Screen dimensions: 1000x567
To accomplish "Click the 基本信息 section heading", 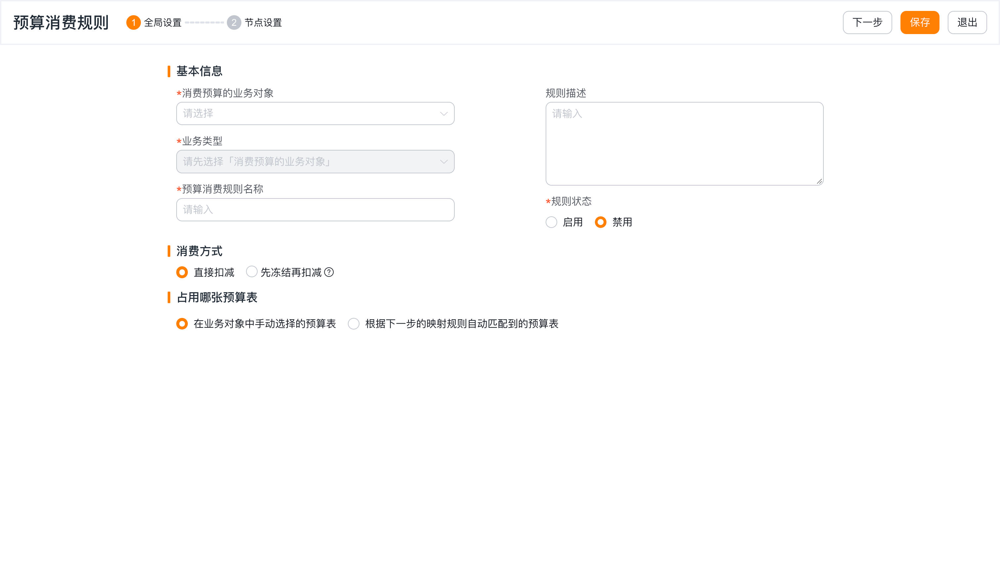I will tap(199, 71).
